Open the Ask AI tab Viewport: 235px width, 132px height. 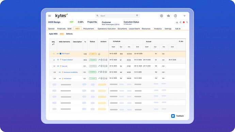[x=178, y=29]
